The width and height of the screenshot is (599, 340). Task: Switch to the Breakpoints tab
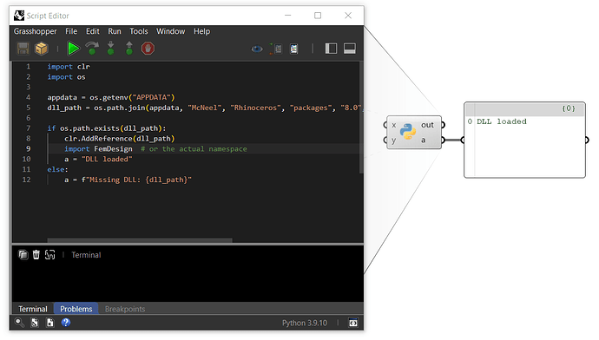click(x=125, y=309)
